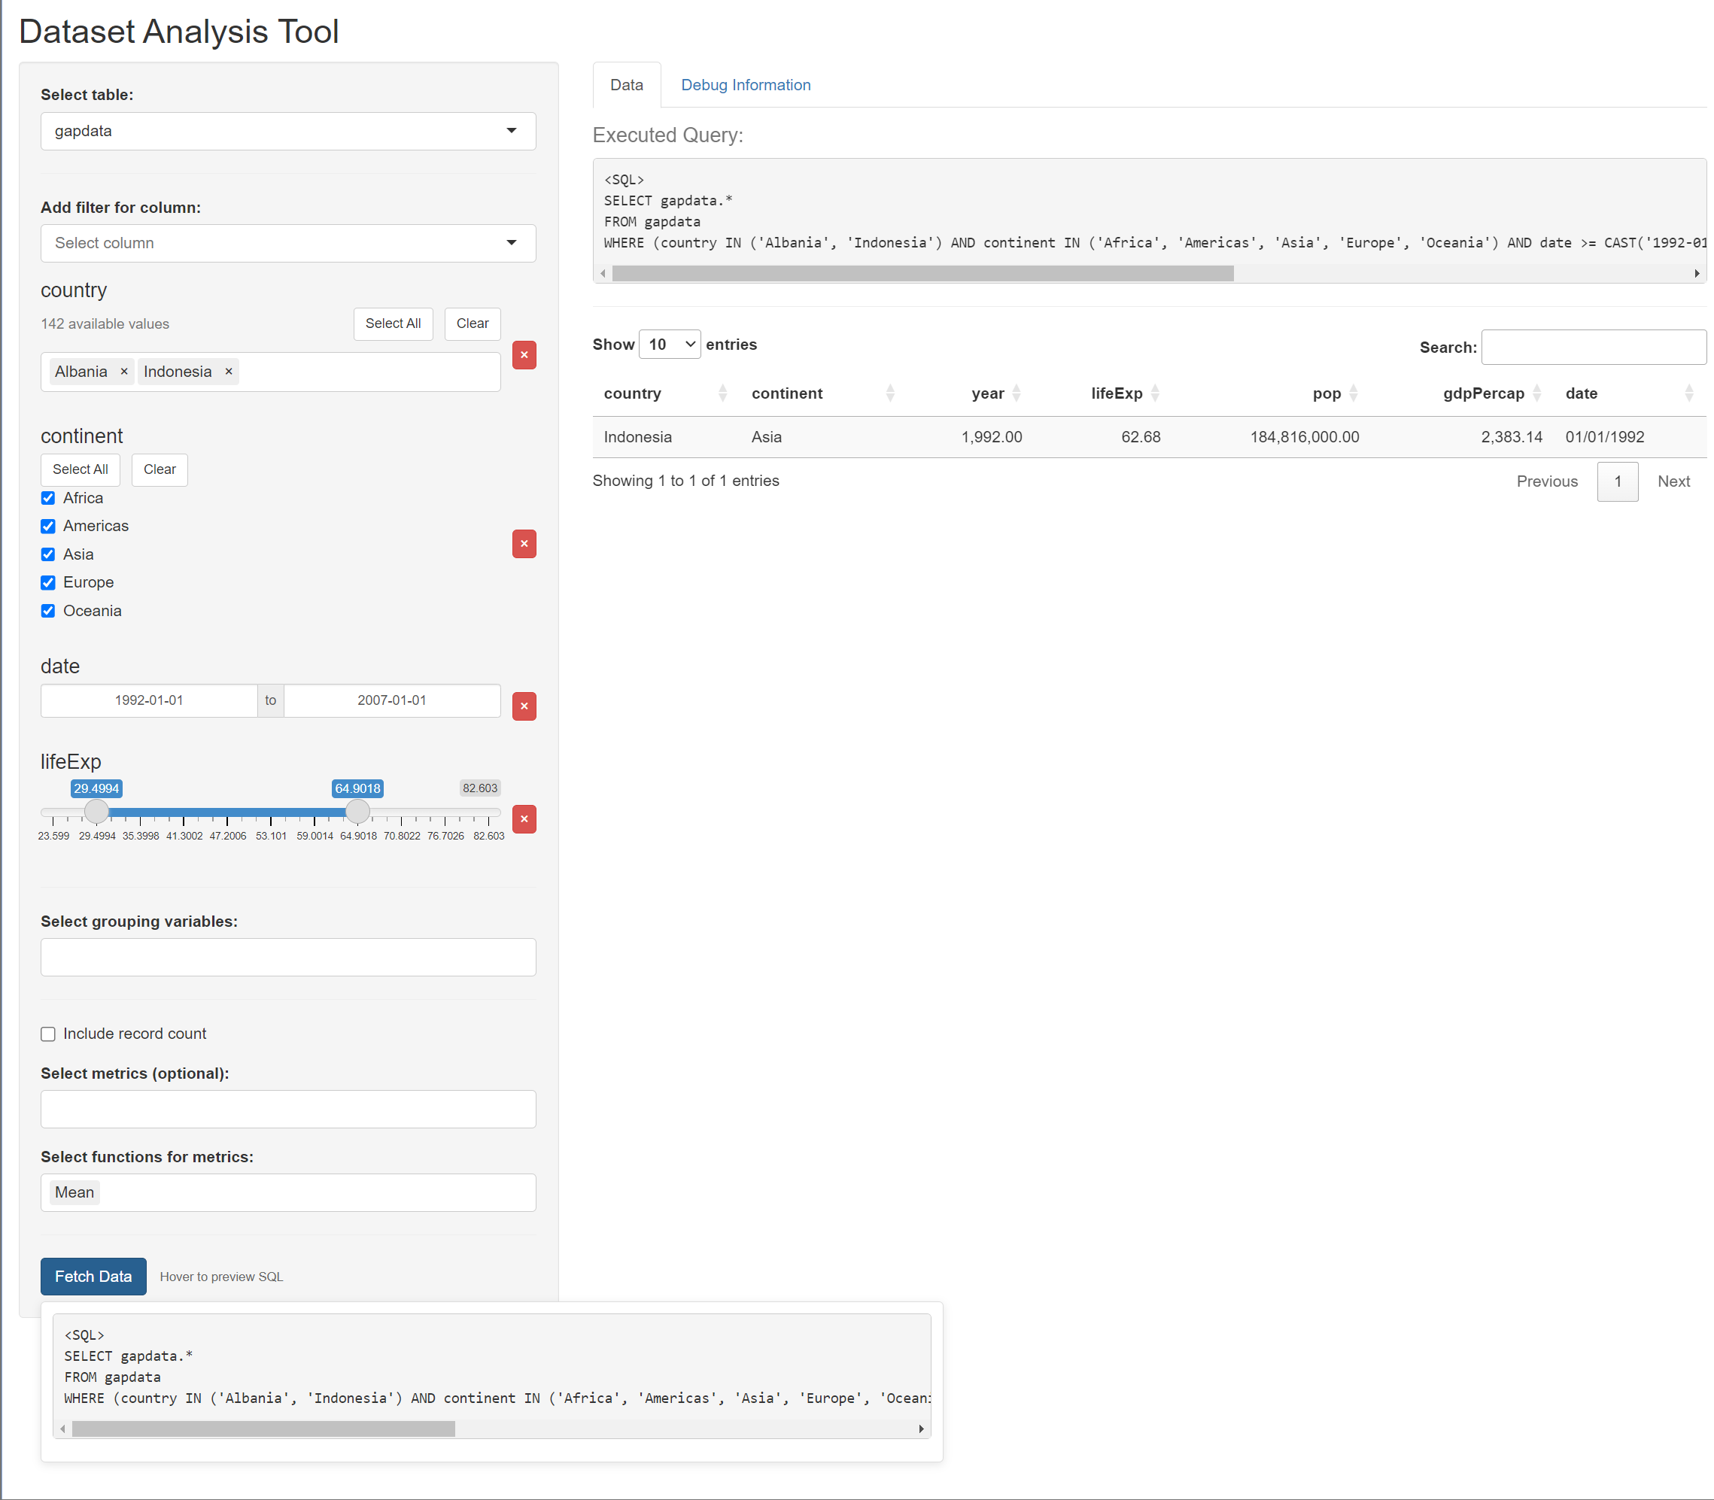The height and width of the screenshot is (1500, 1714).
Task: Uncheck the Oceania continent checkbox
Action: tap(49, 611)
